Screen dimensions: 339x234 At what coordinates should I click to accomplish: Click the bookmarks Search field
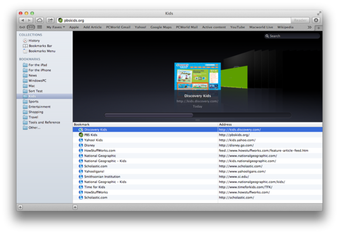coord(292,36)
